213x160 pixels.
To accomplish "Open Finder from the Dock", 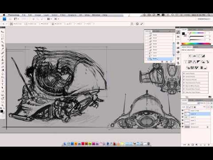I will click(65, 144).
